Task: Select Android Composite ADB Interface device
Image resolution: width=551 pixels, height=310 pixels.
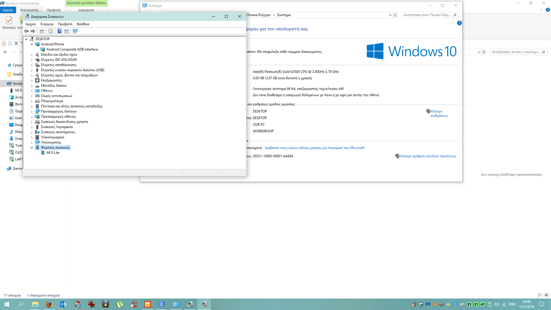Action: coord(72,49)
